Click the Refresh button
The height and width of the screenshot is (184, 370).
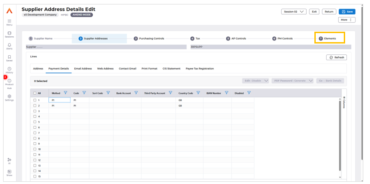[337, 58]
